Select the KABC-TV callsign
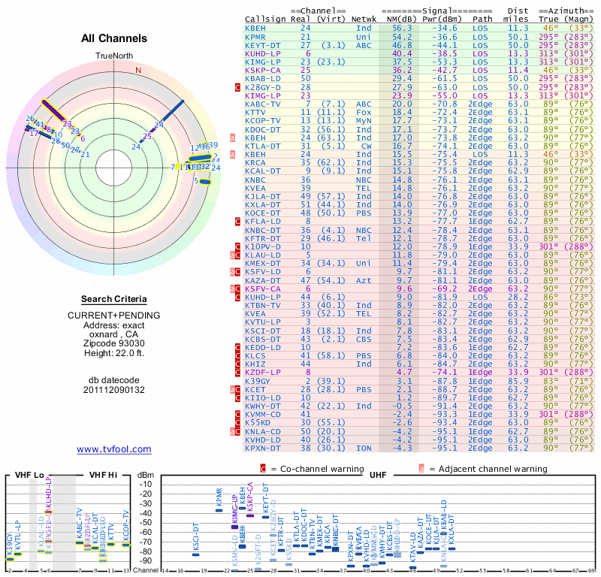This screenshot has width=601, height=577. tap(263, 104)
